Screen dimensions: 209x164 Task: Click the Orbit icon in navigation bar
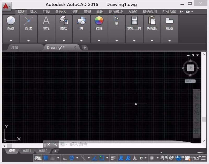197,122
